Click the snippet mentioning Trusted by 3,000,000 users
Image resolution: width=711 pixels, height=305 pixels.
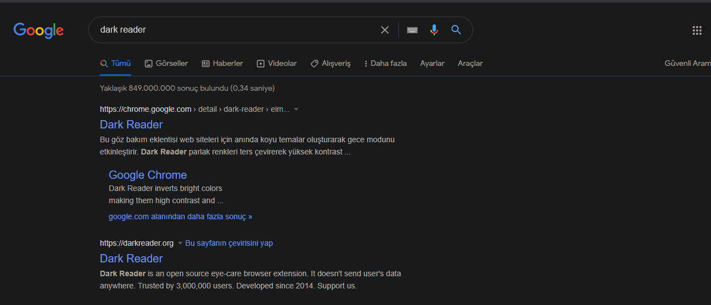click(x=251, y=280)
